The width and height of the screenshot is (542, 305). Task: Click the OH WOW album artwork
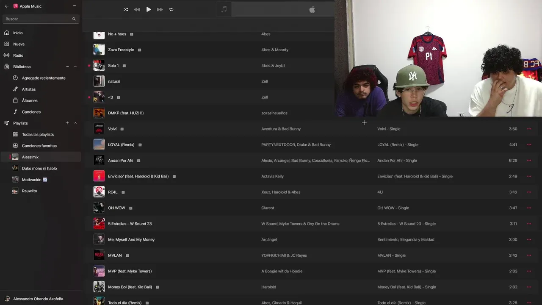[x=99, y=208]
